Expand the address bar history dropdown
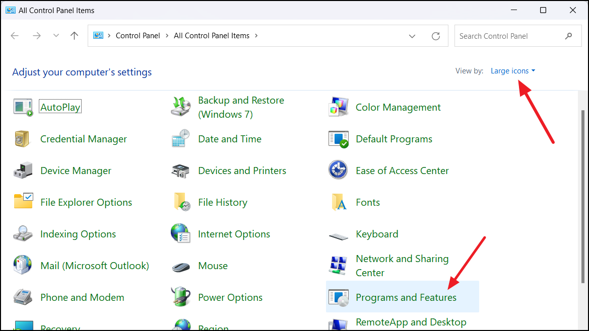 [412, 36]
